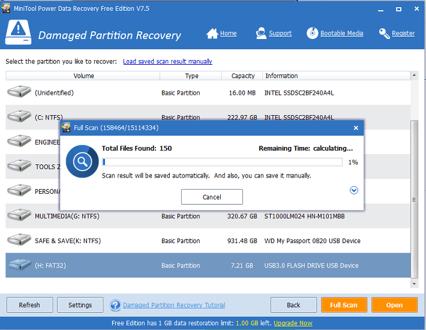Click the list scrollbar down arrow
Screen dimensions: 426x330
point(414,284)
